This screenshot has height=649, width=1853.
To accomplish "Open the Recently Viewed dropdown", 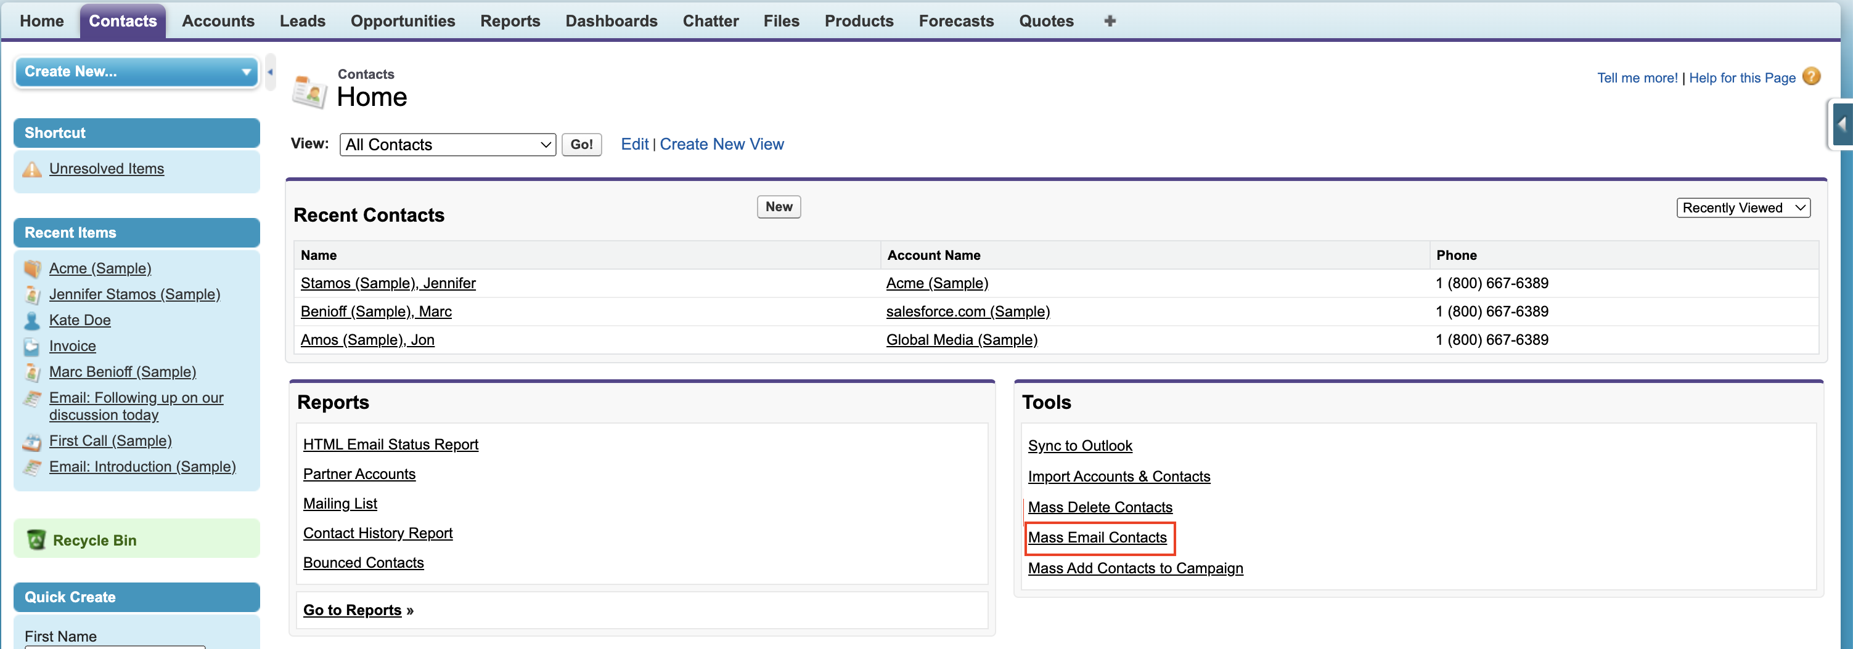I will 1743,208.
